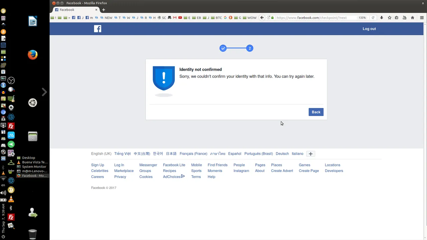Click the Facebook logo in the blue header
427x240 pixels.
click(x=97, y=29)
